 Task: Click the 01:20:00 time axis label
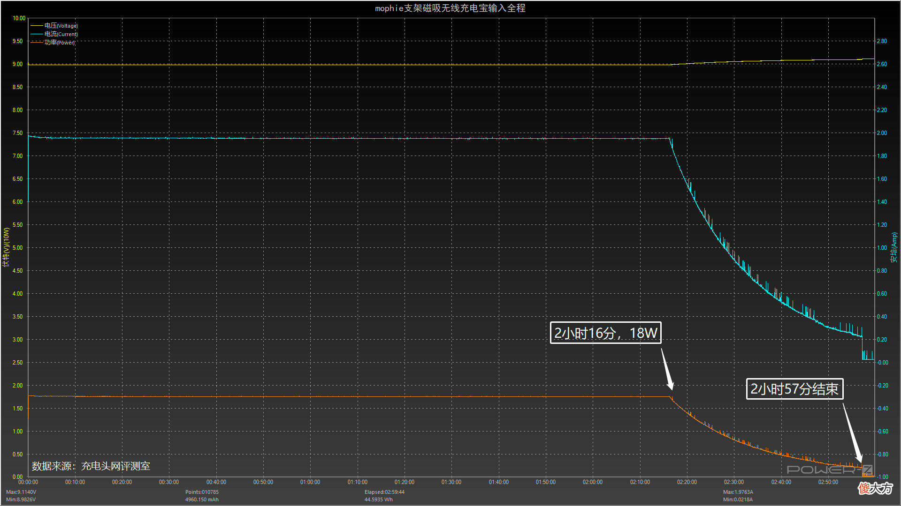(405, 482)
